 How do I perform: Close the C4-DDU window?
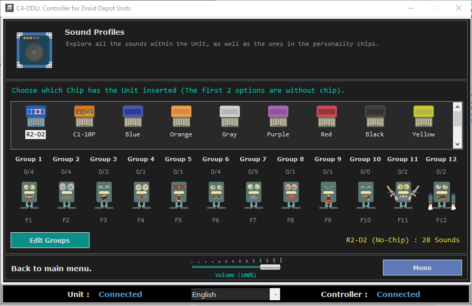click(458, 8)
